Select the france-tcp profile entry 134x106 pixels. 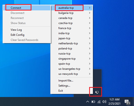click(x=72, y=28)
